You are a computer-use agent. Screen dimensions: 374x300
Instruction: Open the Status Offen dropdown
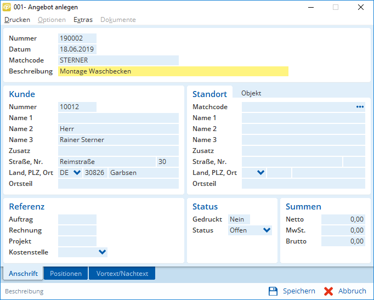(267, 230)
